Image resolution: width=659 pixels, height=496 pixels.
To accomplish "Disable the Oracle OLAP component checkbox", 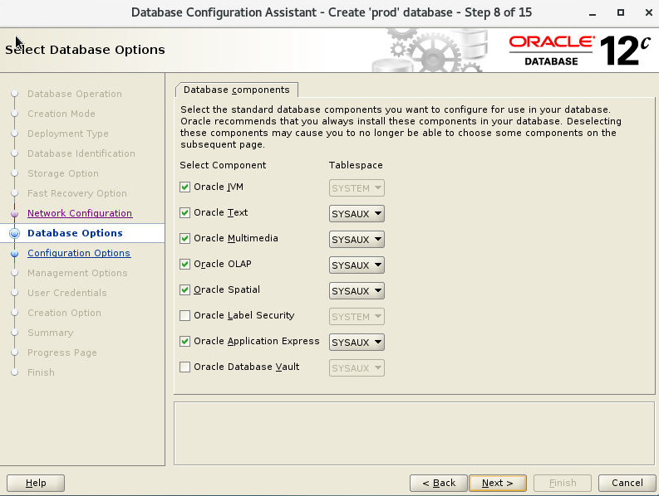I will pyautogui.click(x=185, y=264).
